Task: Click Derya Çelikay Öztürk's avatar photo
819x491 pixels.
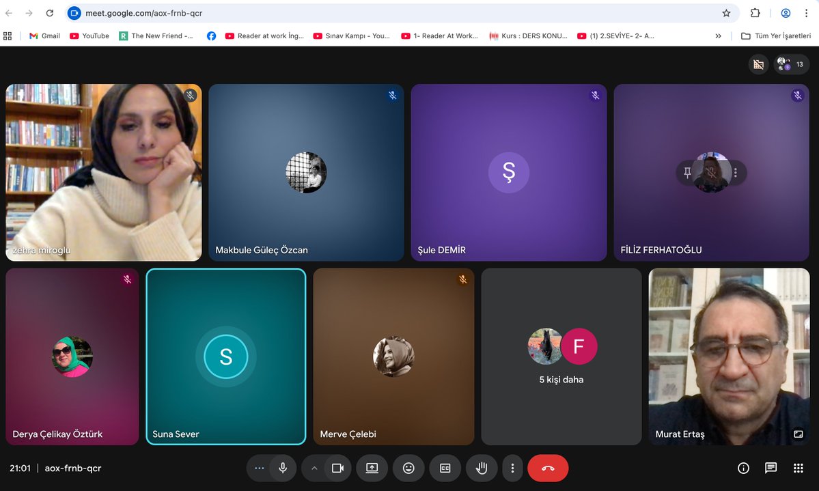Action: point(72,356)
